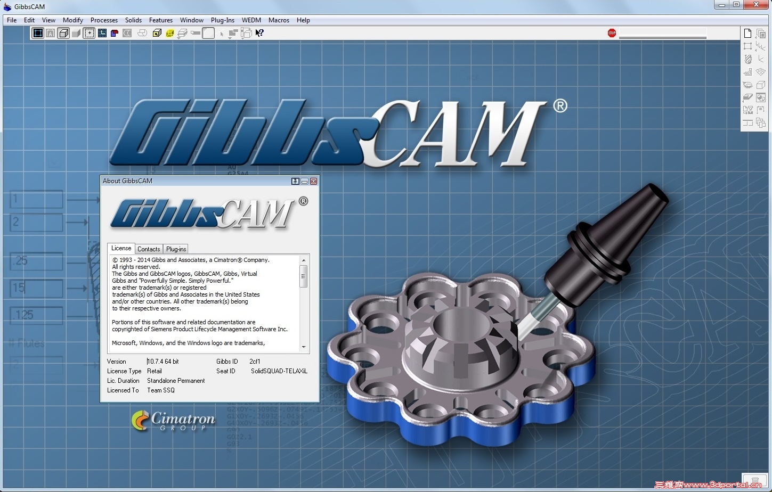Open the Edit menu
The width and height of the screenshot is (772, 492).
pos(29,20)
